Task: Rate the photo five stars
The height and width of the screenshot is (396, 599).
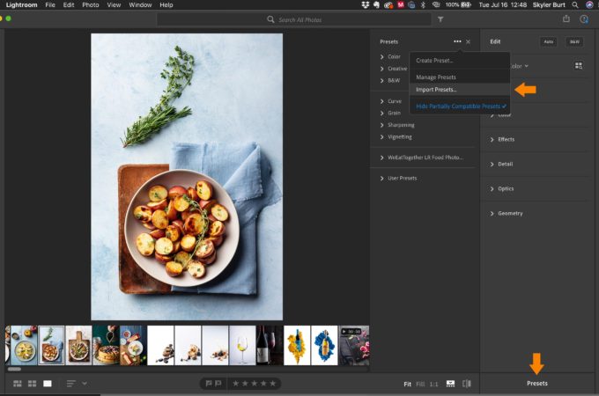Action: 273,384
